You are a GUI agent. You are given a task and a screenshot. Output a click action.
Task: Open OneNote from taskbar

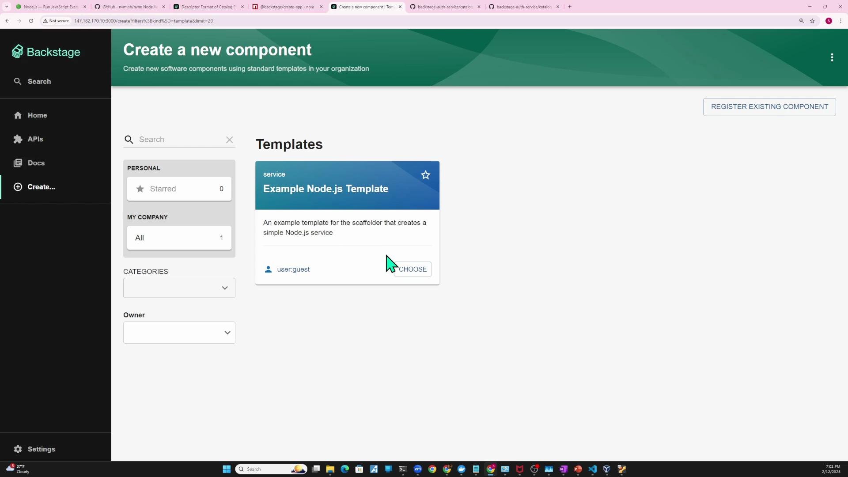coord(564,469)
